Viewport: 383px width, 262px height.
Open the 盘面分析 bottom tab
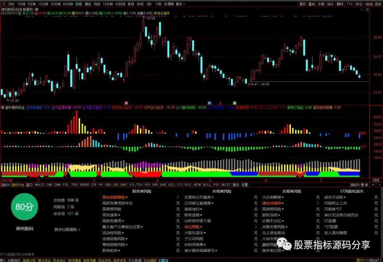pyautogui.click(x=29, y=260)
